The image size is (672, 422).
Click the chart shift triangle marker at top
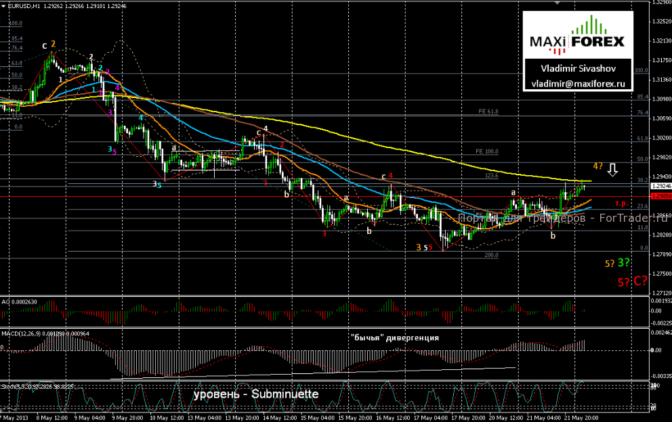pyautogui.click(x=558, y=3)
